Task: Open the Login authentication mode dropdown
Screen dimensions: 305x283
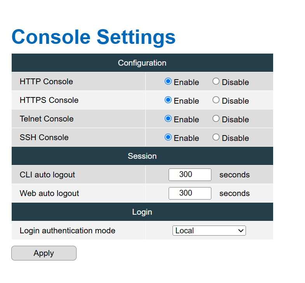Action: (x=209, y=231)
